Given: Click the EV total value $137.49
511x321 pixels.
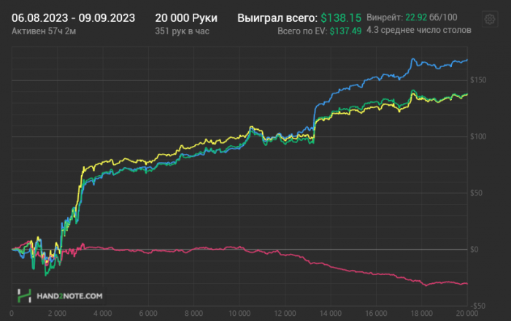Looking at the screenshot, I should click(345, 31).
